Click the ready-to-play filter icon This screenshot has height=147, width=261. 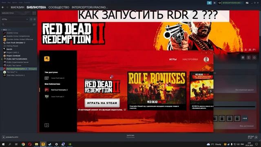35,19
